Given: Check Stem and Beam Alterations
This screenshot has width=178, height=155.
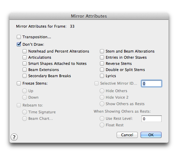Looking at the screenshot, I should click(x=102, y=51).
